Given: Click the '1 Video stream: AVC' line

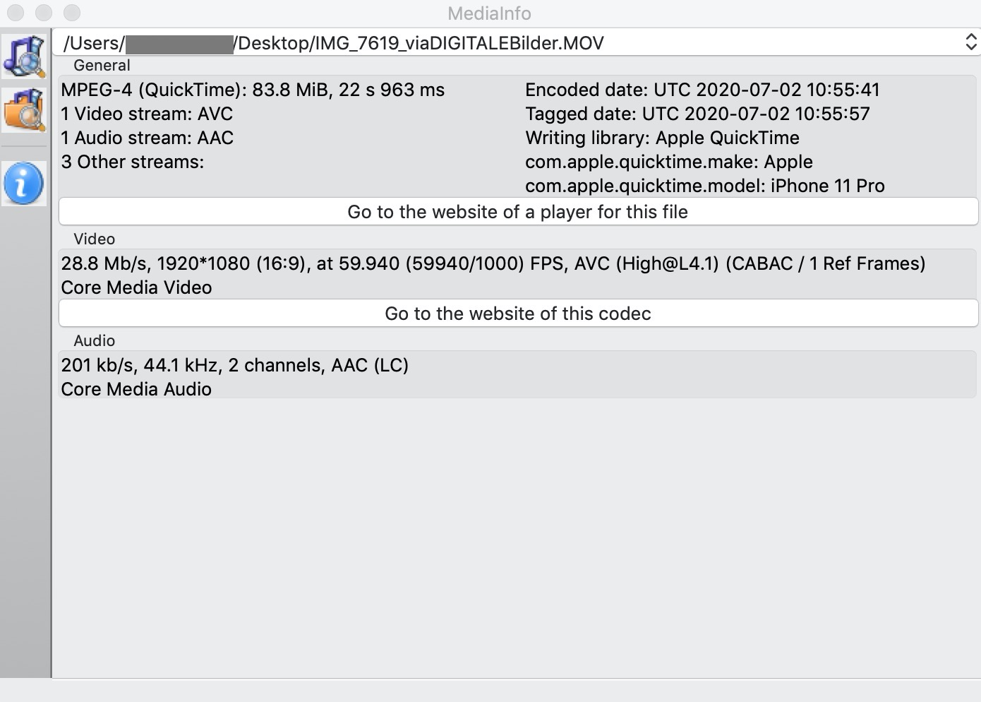Looking at the screenshot, I should 147,114.
